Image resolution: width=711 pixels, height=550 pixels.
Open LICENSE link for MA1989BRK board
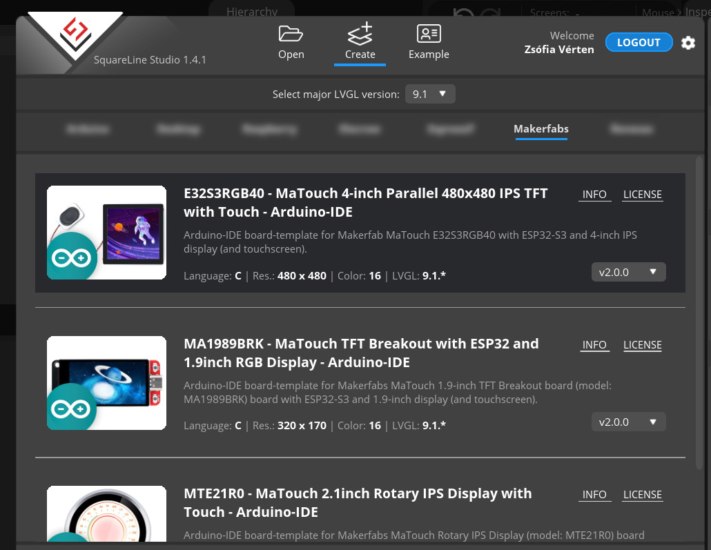coord(642,345)
